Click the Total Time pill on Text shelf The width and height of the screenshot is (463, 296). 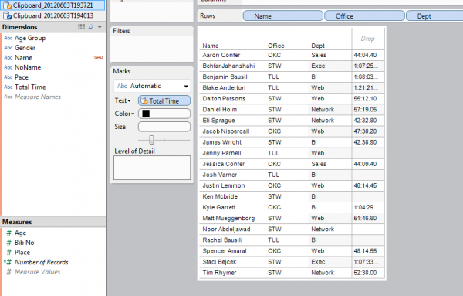tap(164, 100)
